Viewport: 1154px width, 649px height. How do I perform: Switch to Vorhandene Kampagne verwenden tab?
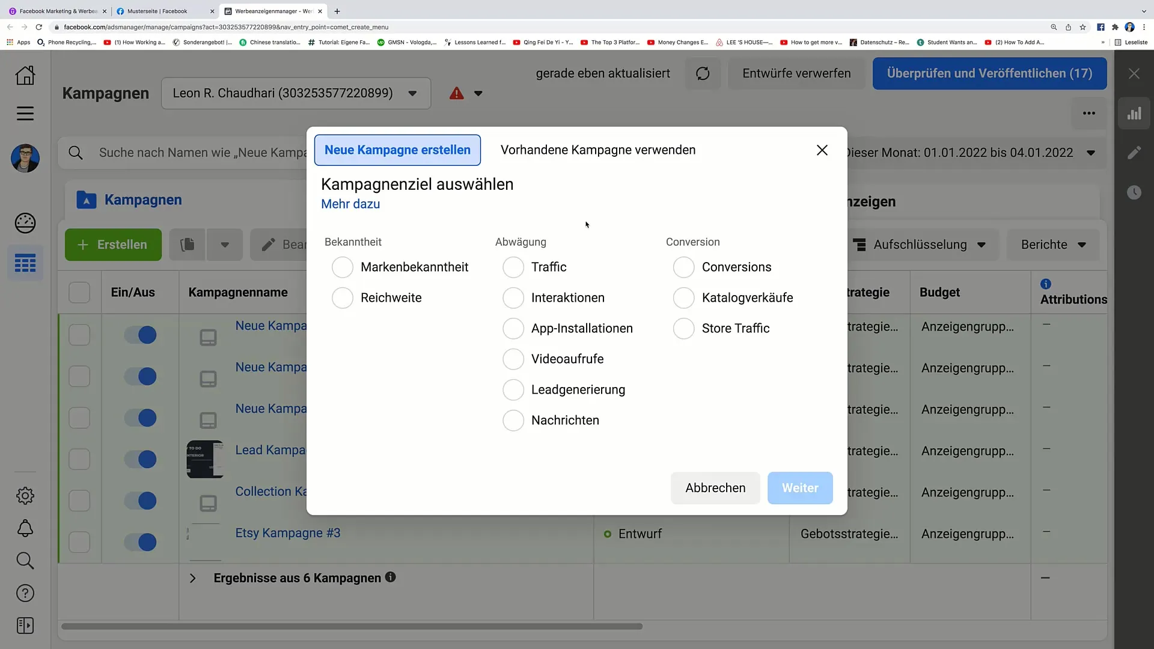[597, 150]
